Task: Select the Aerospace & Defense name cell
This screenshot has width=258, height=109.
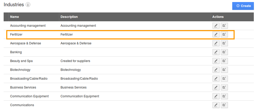Action: (x=25, y=43)
